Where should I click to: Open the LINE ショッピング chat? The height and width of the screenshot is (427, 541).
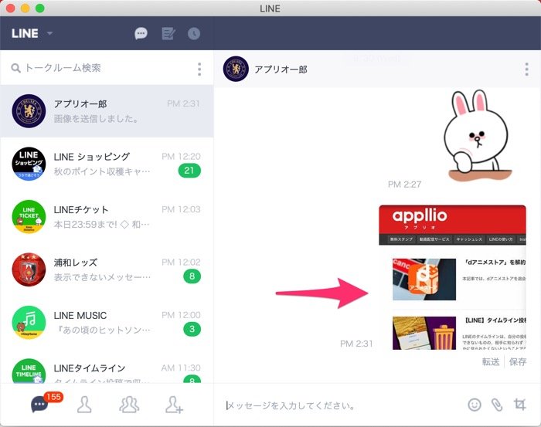107,164
